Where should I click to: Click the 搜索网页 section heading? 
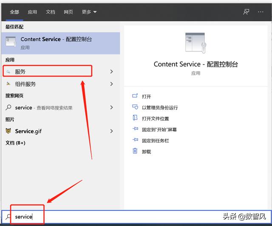point(14,96)
